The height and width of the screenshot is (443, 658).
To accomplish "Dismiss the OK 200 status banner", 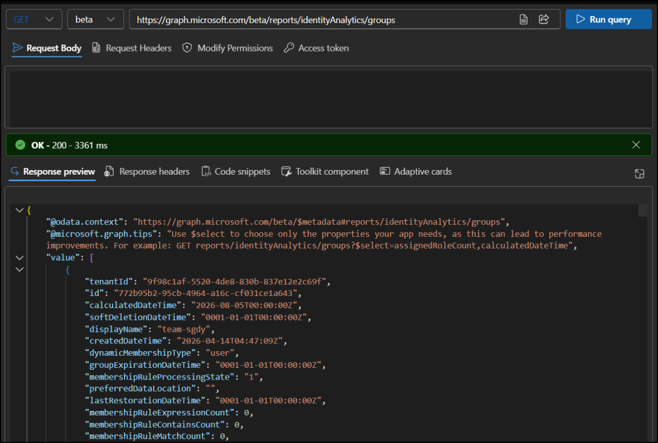I will click(636, 145).
